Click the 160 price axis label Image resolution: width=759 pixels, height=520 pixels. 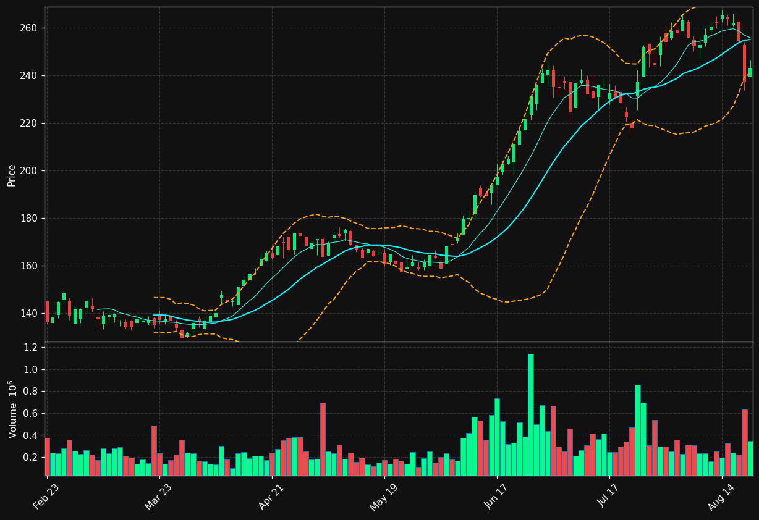tap(28, 266)
